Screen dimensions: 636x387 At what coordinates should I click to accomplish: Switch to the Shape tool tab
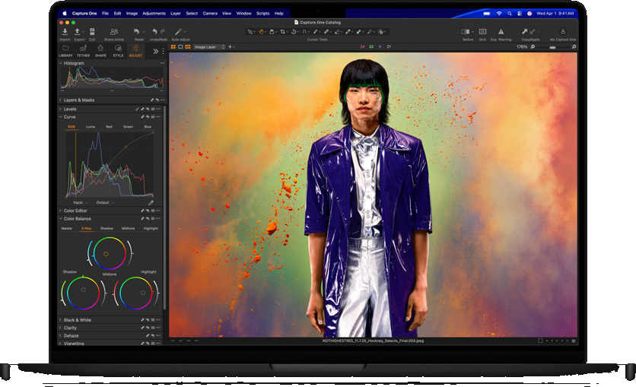click(x=100, y=51)
